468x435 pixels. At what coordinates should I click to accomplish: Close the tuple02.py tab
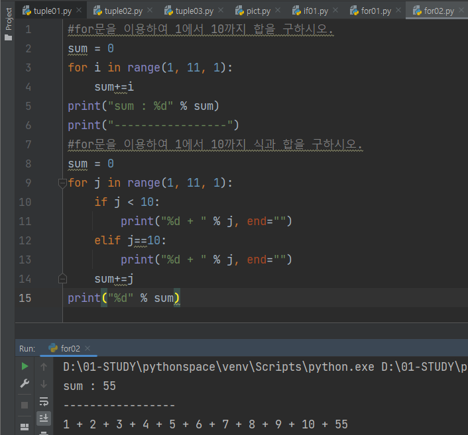click(x=150, y=11)
